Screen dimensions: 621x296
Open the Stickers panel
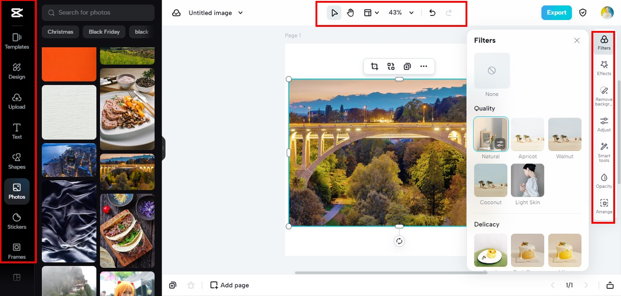[x=16, y=221]
